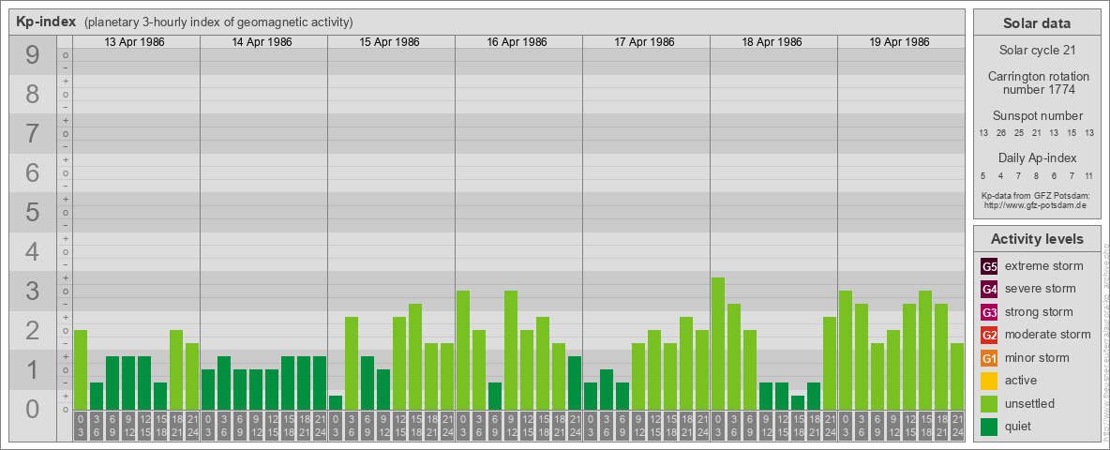
Task: Click the '16 Apr 1986' date header
Action: click(517, 42)
